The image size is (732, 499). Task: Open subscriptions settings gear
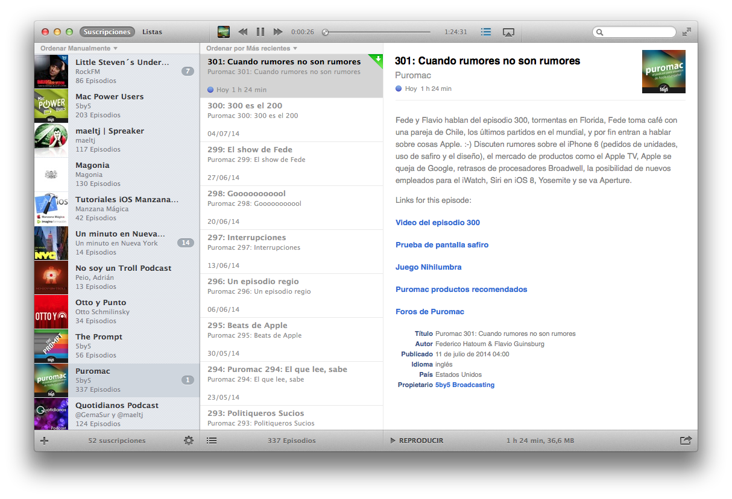[189, 441]
